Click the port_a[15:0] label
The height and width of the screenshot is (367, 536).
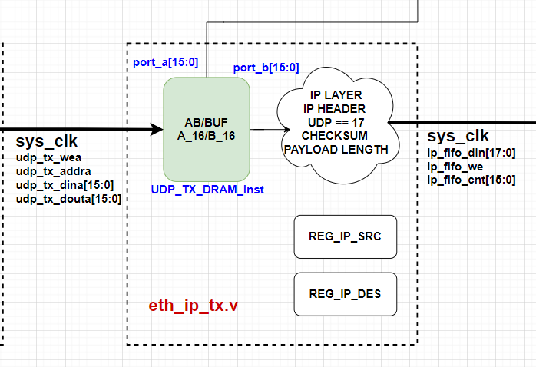tap(165, 62)
